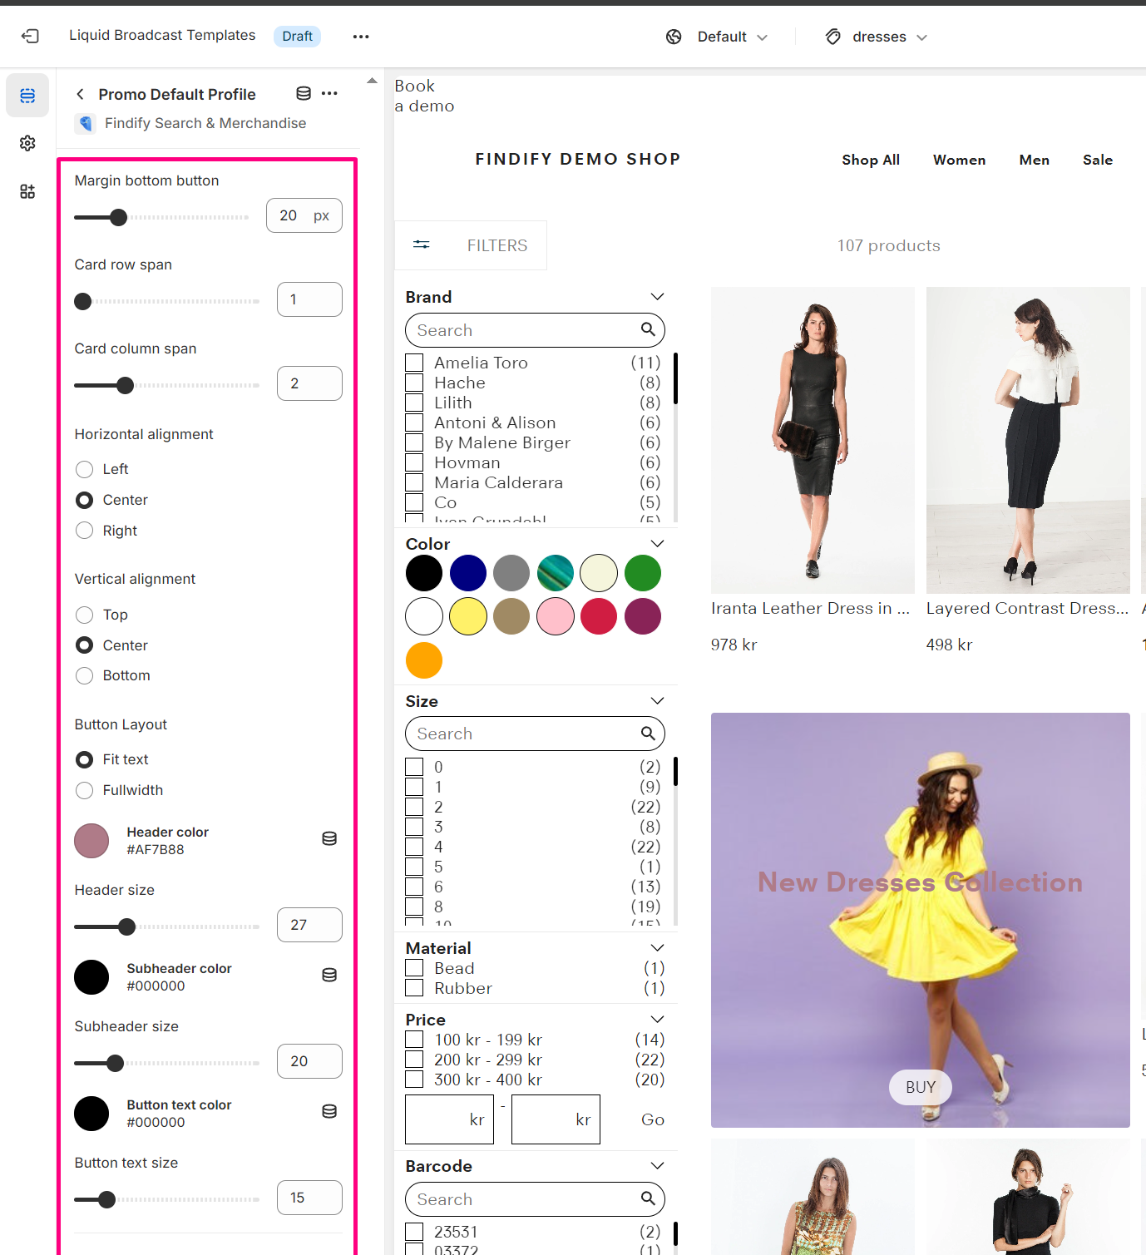Image resolution: width=1146 pixels, height=1255 pixels.
Task: Click the Women navigation item
Action: pyautogui.click(x=958, y=160)
